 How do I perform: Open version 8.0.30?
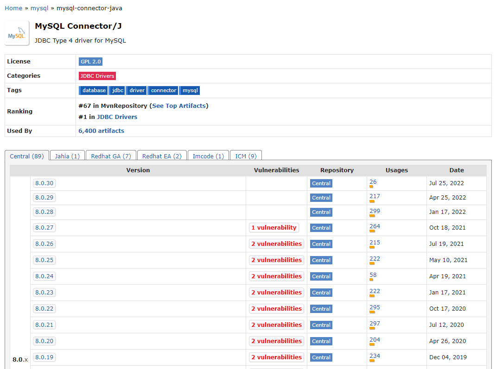45,183
